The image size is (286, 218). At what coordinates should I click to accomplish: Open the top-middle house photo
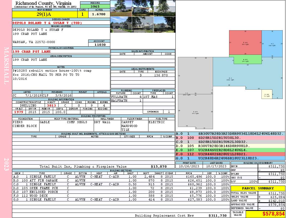pos(143,8)
